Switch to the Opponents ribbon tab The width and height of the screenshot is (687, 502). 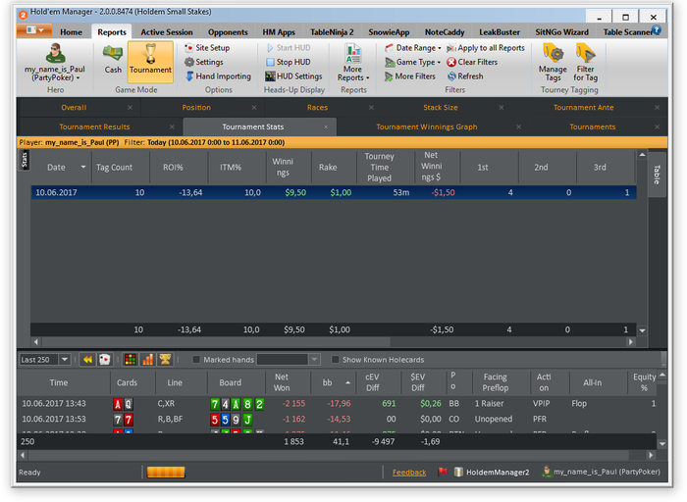228,32
